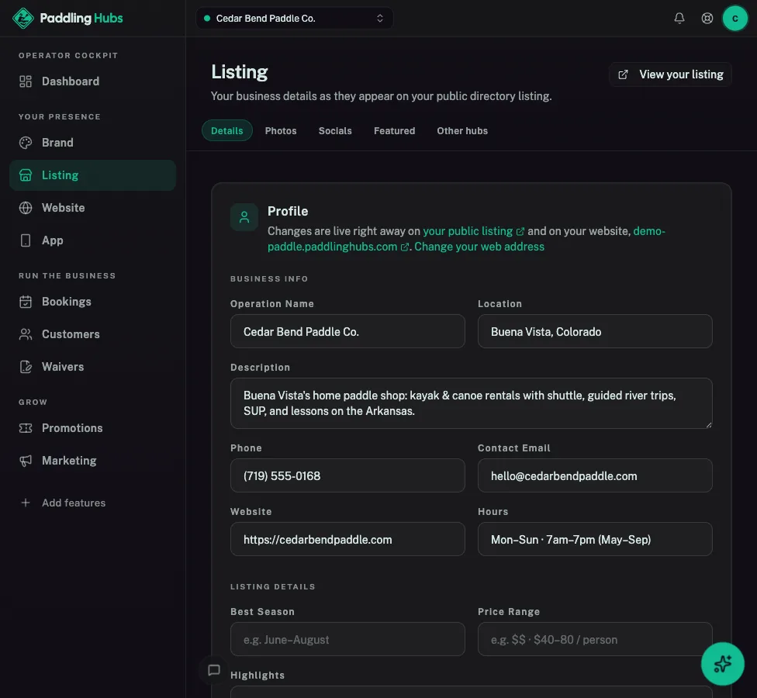
Task: Open the Bookings page
Action: click(93, 302)
